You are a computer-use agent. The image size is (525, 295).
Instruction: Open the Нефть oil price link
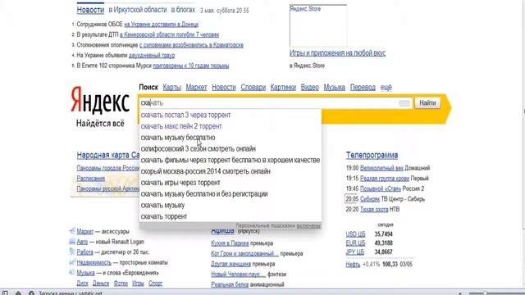(x=353, y=265)
